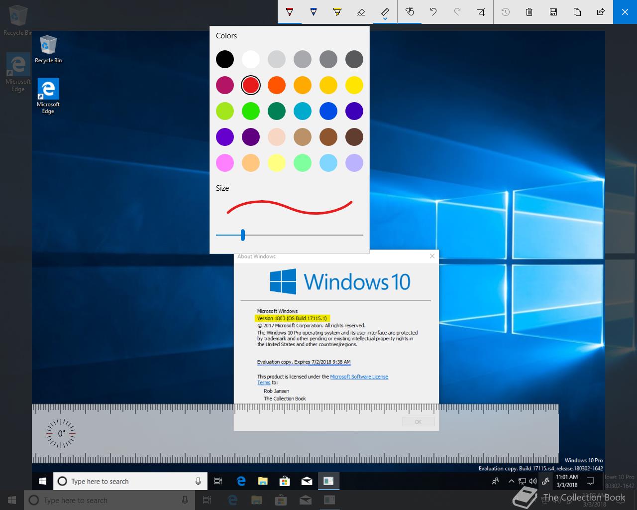Pick the tan swatch
This screenshot has height=510, width=637.
303,137
